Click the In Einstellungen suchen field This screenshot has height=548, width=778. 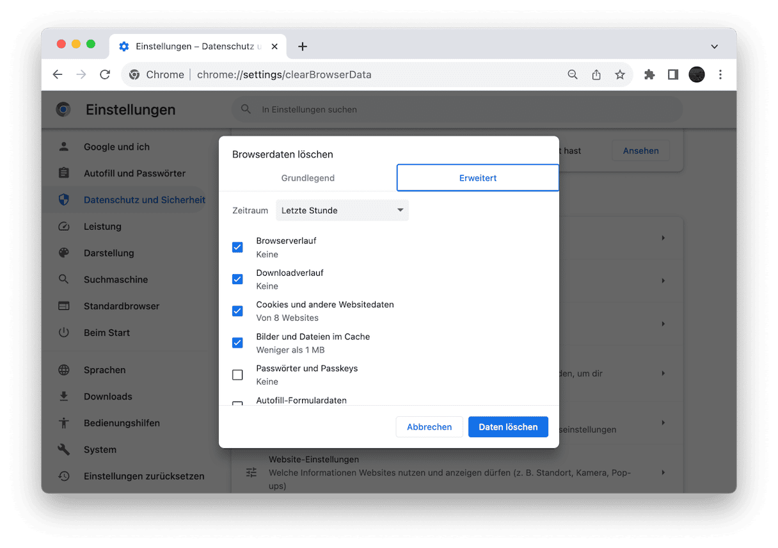[456, 109]
